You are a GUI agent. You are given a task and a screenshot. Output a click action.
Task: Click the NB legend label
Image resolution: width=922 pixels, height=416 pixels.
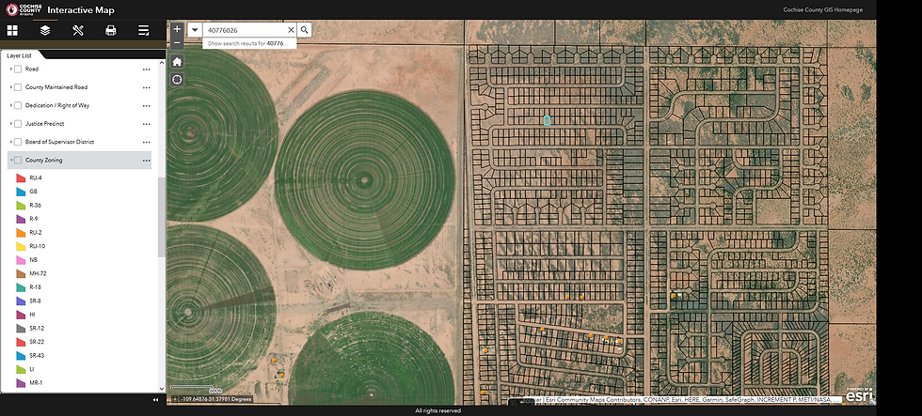[x=33, y=260]
